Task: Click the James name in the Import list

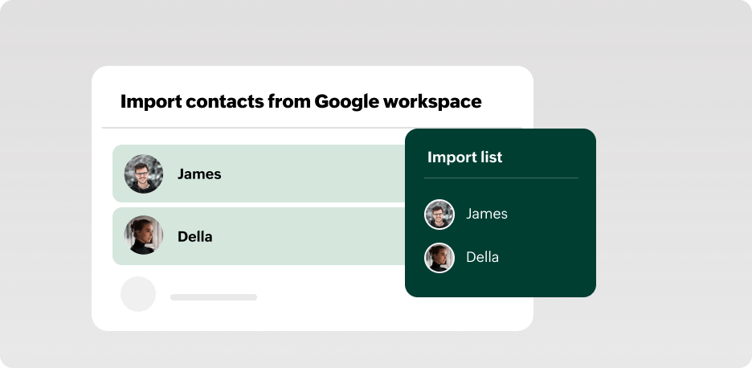Action: 487,214
